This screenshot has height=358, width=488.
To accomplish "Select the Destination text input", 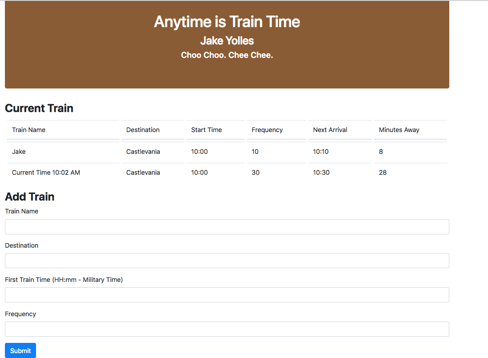I will pos(227,261).
